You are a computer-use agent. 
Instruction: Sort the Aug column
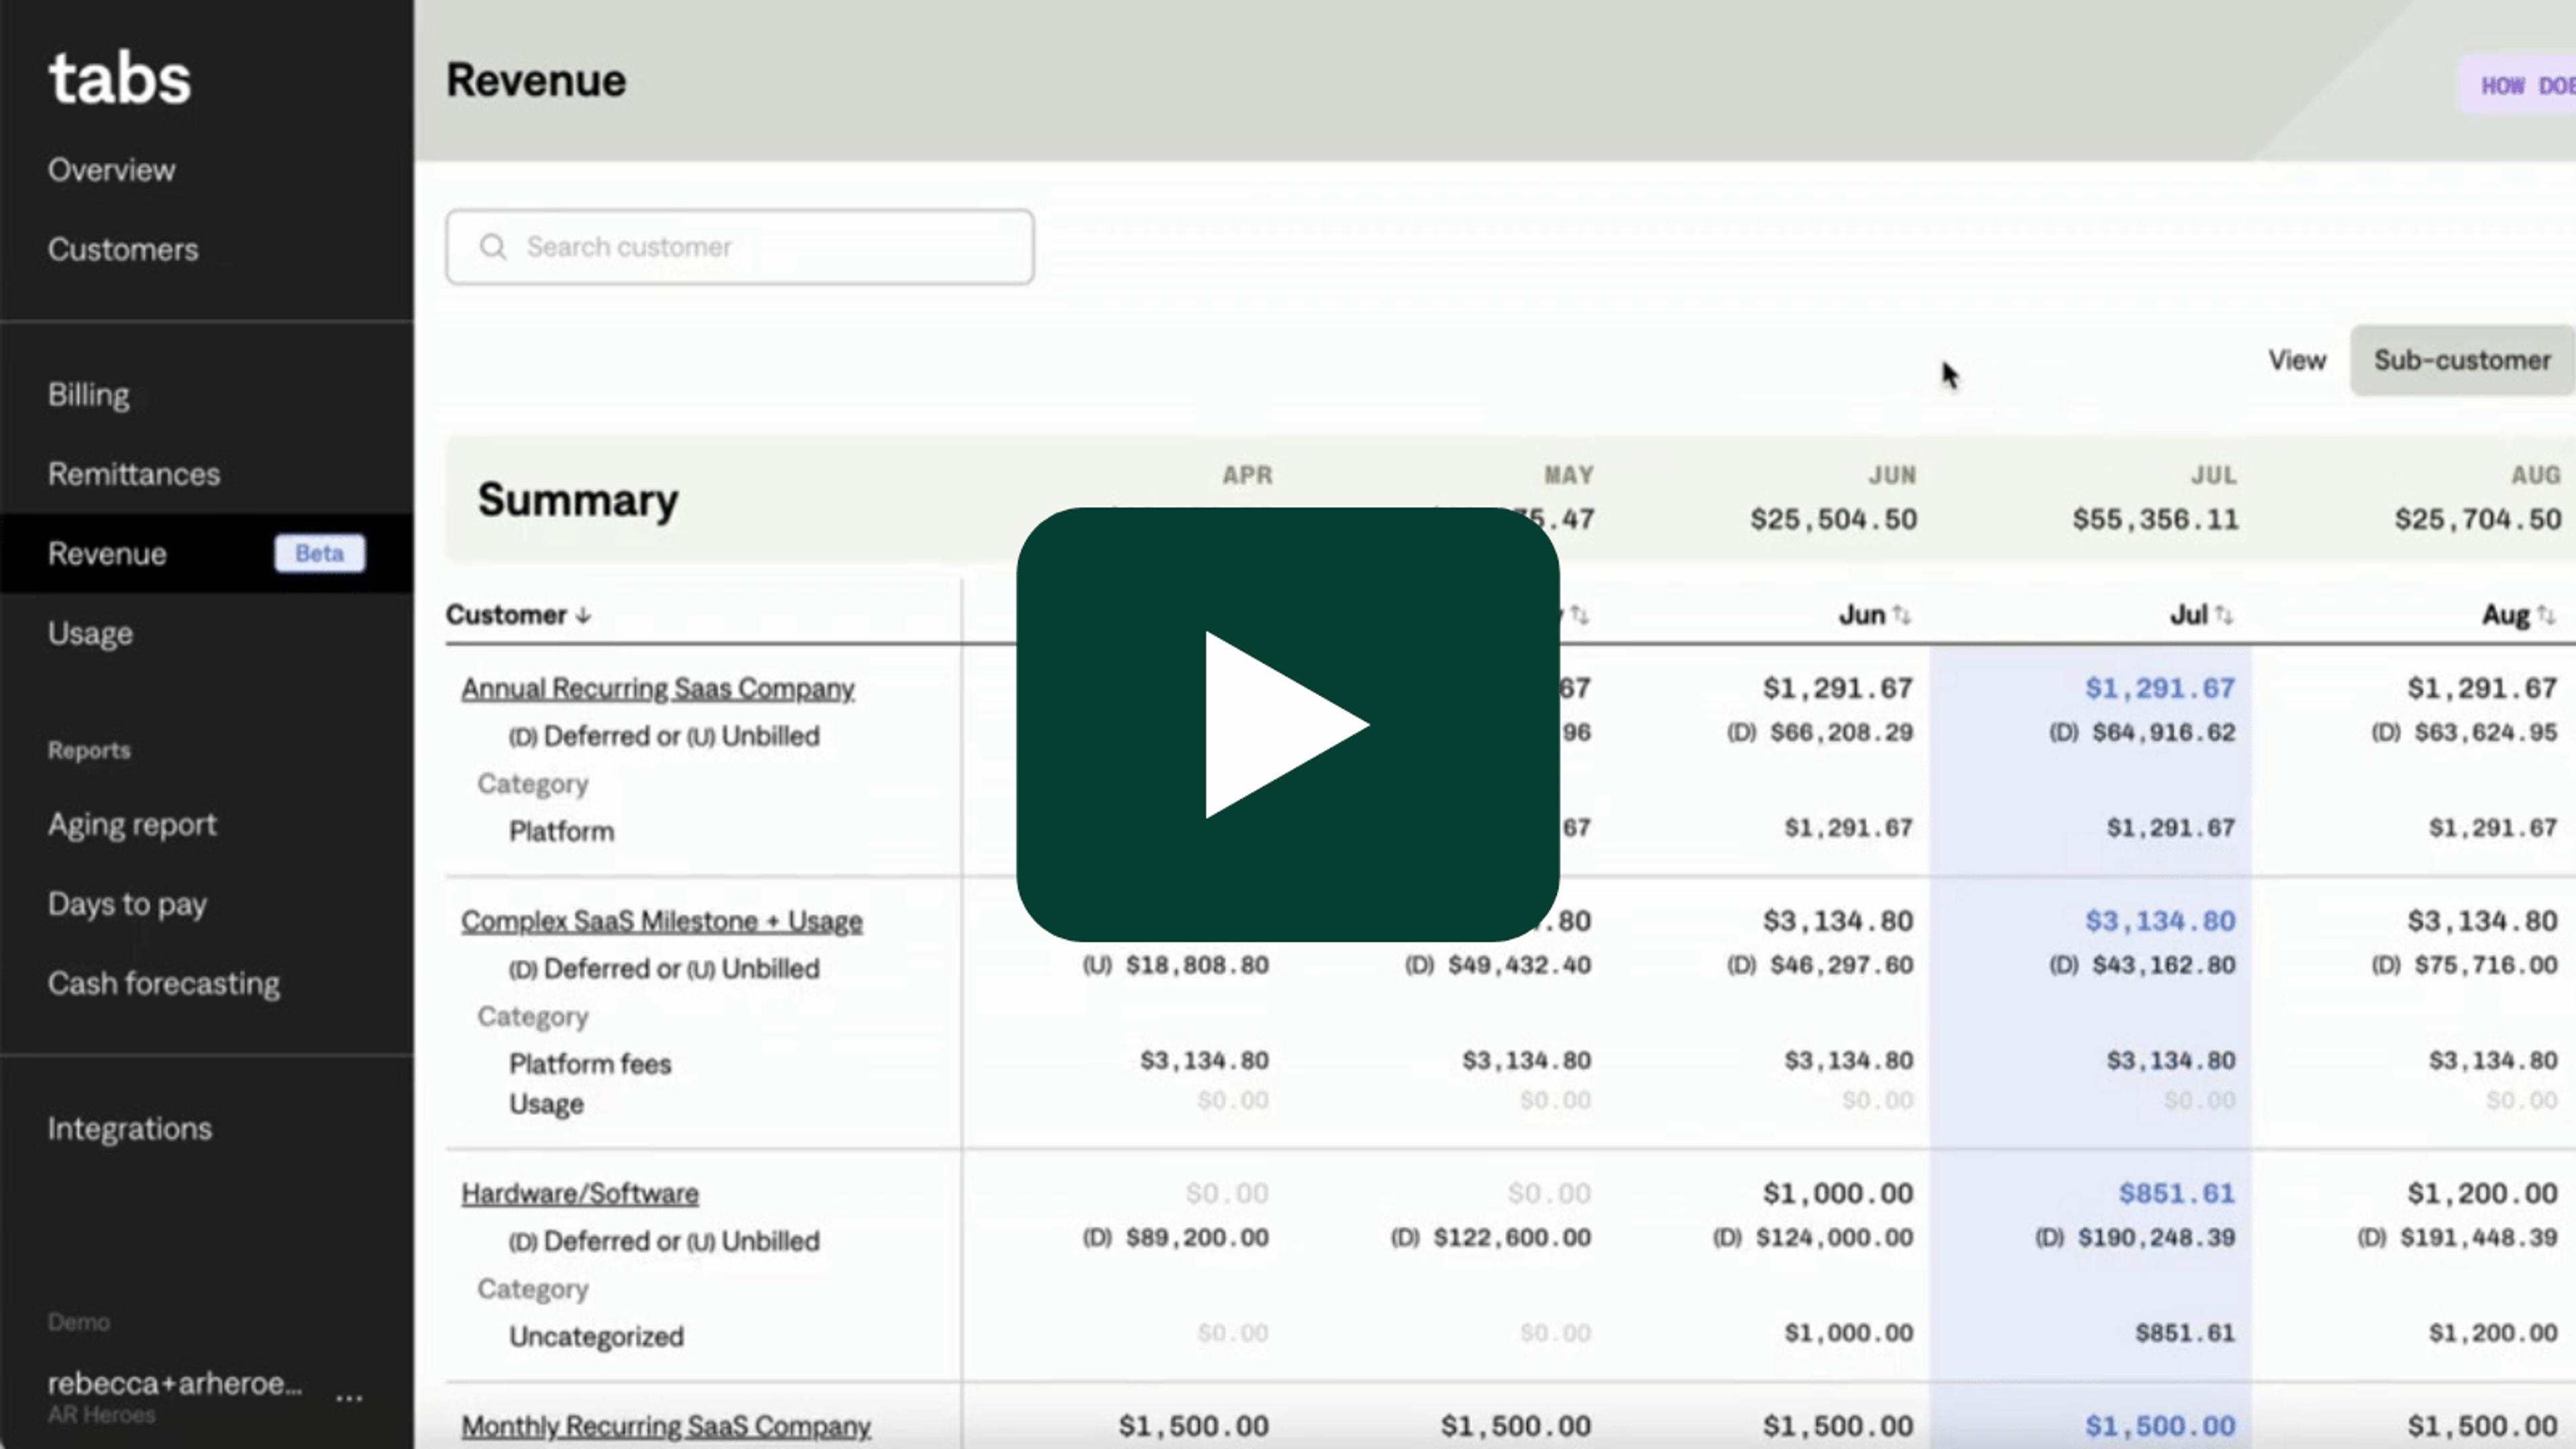click(2545, 615)
